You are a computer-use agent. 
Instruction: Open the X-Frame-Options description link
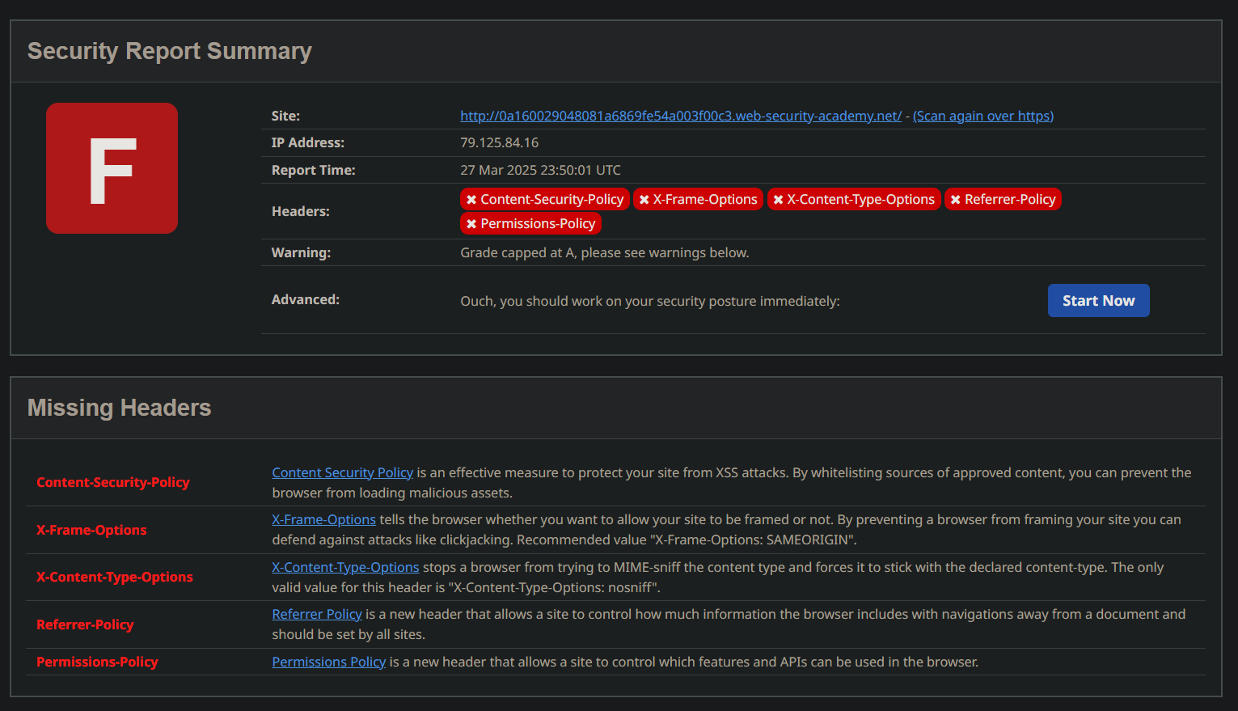click(323, 519)
